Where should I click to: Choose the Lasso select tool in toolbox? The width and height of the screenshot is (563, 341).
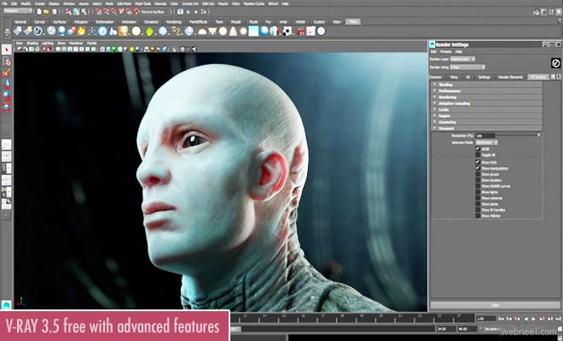(x=7, y=61)
